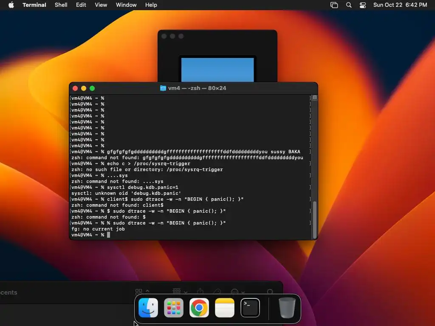435x326 pixels.
Task: Click 'sysctl: unknown oid 'debug.kdb.panic'' output
Action: pyautogui.click(x=126, y=193)
